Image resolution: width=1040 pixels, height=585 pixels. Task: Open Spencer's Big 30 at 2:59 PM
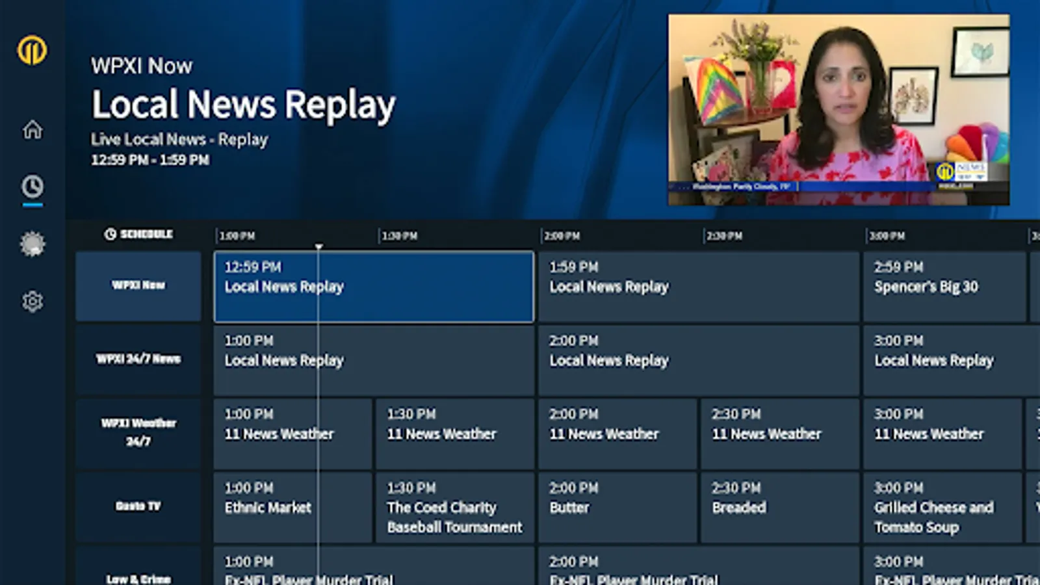click(944, 287)
